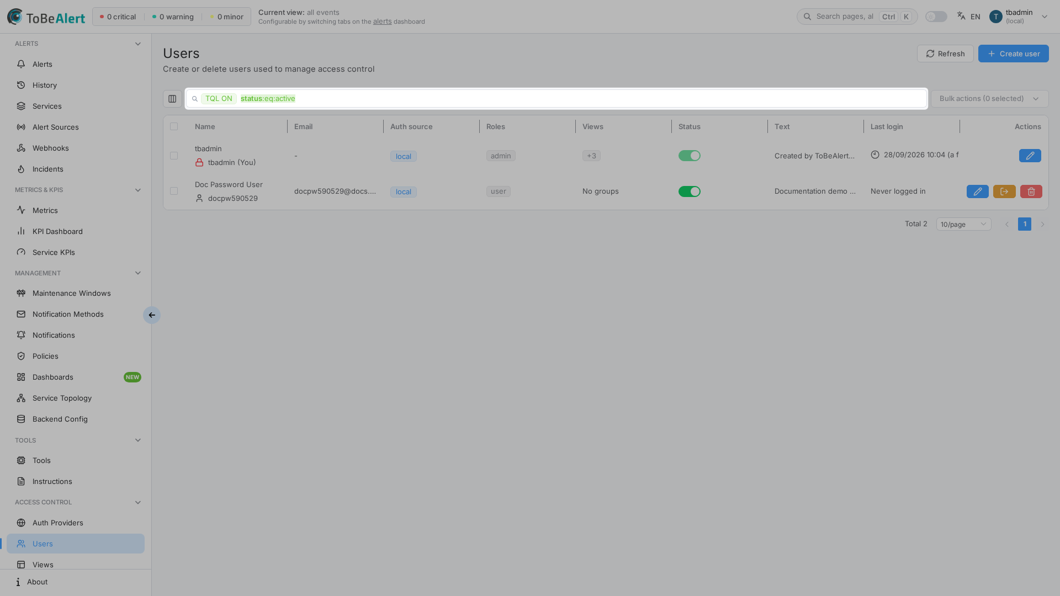Check the Doc Password User row checkbox
This screenshot has height=596, width=1060.
coord(174,191)
